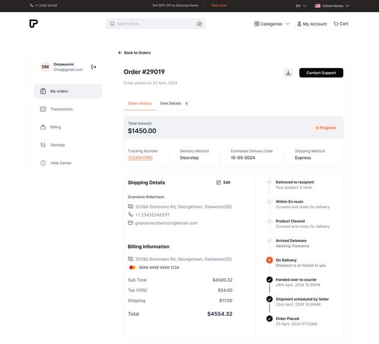Screen dimensions: 379x344
Task: Click the On Delivery timeline marker
Action: (x=270, y=260)
